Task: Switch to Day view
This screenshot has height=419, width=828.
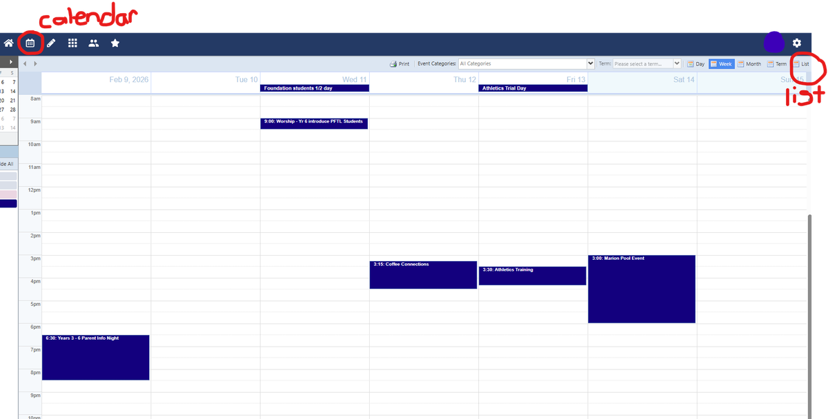Action: [696, 64]
